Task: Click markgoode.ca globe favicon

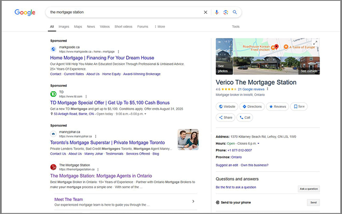Action: coord(53,49)
